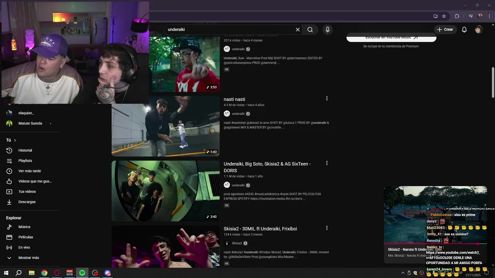Open nasti nasti video title
Image resolution: width=495 pixels, height=278 pixels.
tap(234, 99)
